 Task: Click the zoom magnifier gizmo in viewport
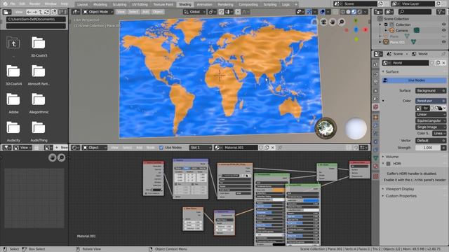[342, 22]
